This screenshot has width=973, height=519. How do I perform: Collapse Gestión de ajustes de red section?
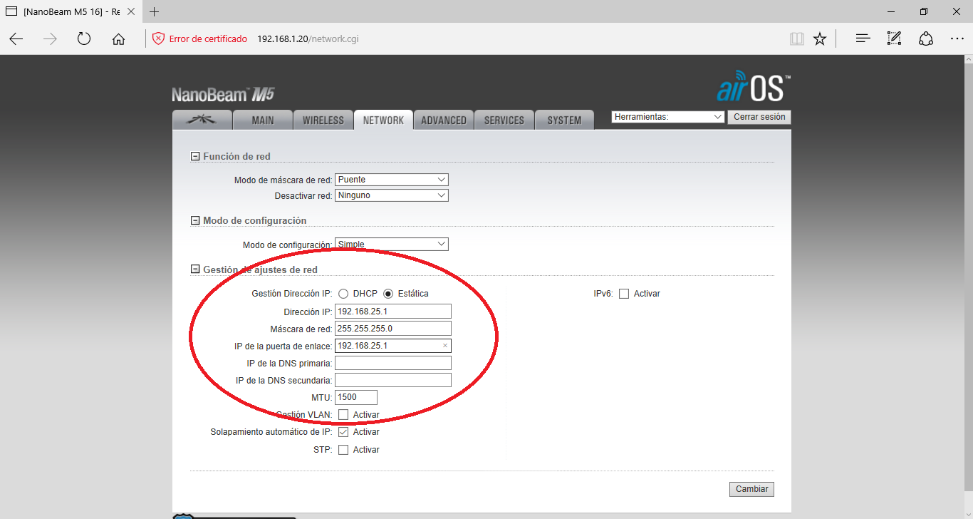[x=195, y=269]
